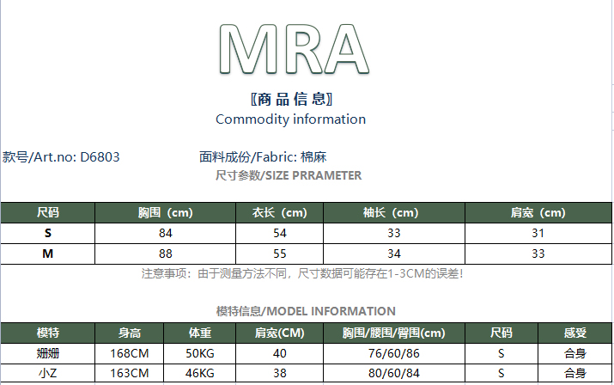Click the weight value 50KG
Image resolution: width=614 pixels, height=385 pixels.
[x=200, y=354]
